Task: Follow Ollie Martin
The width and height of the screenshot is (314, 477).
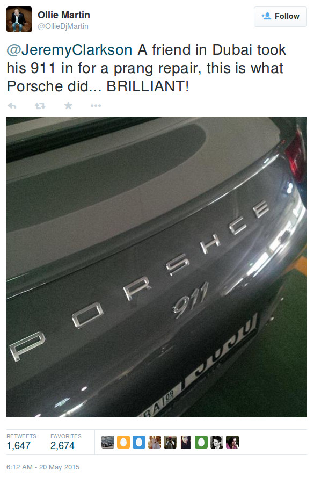Action: 280,17
